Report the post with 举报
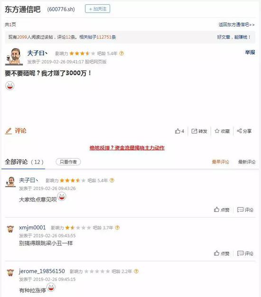 250,52
